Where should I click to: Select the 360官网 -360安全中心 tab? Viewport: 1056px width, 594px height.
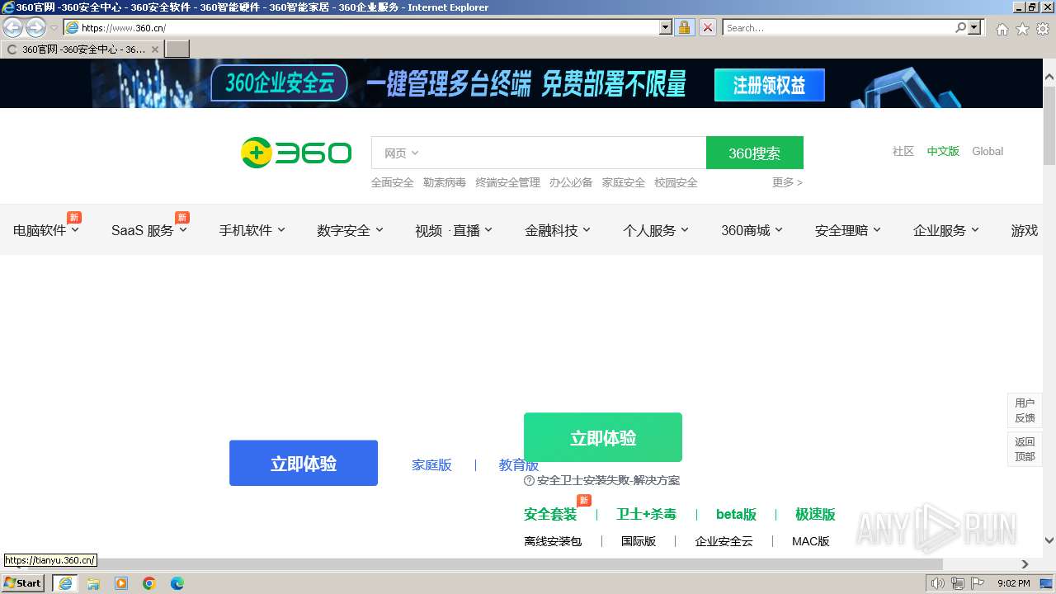coord(82,49)
